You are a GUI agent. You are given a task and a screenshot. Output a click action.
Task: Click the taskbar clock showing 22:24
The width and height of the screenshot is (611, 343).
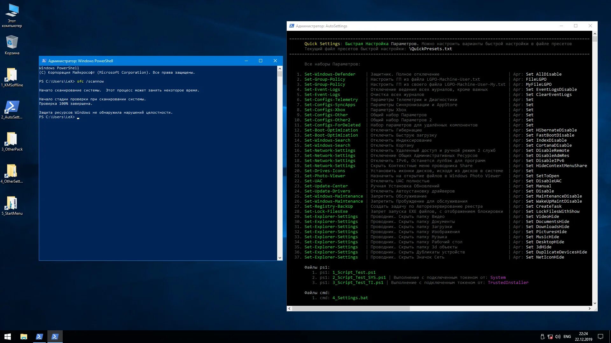coord(583,337)
